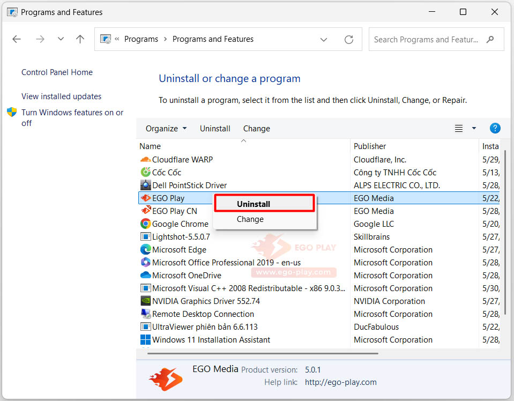
Task: Click the view layout icon
Action: pyautogui.click(x=459, y=128)
